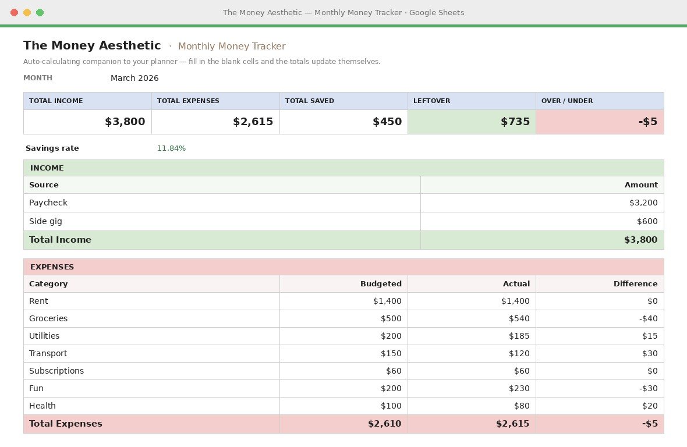Click Groceries budgeted $500 cell

343,319
